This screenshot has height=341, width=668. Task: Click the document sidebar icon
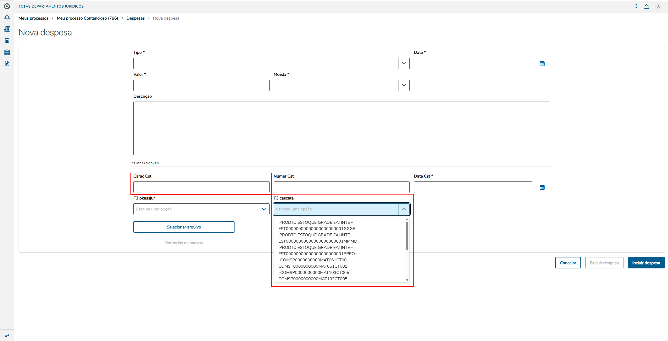7,63
